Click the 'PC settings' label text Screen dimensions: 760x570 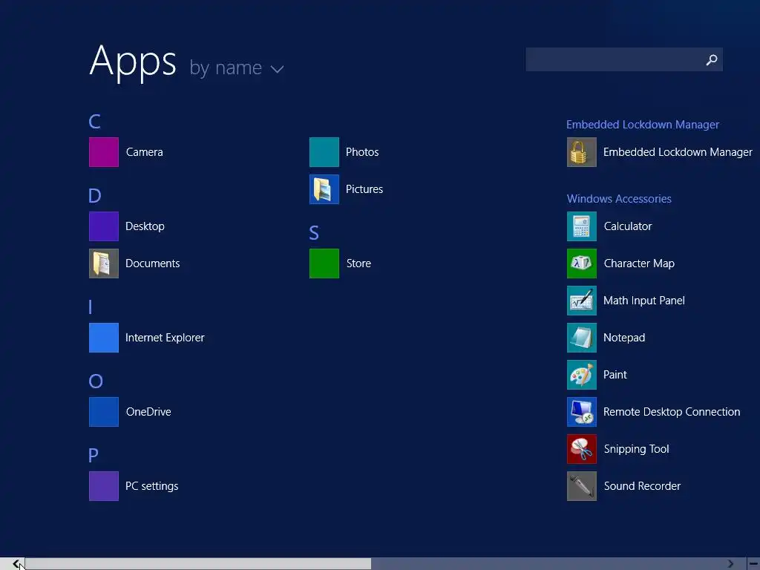click(151, 486)
